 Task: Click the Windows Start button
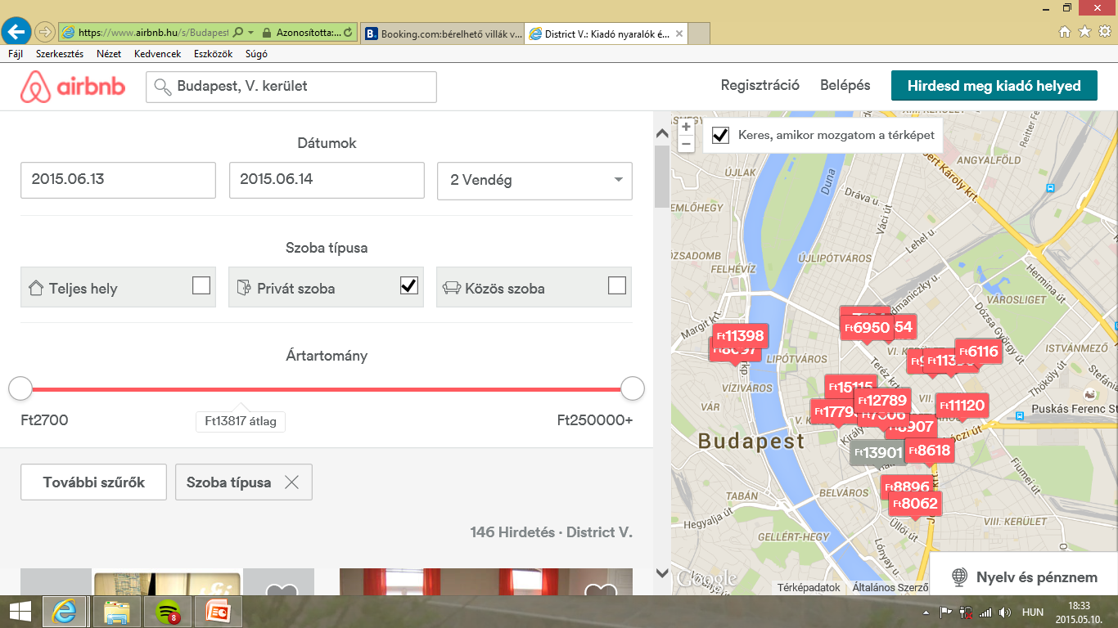[x=20, y=612]
